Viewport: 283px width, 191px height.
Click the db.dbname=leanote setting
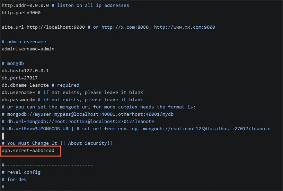pos(25,85)
